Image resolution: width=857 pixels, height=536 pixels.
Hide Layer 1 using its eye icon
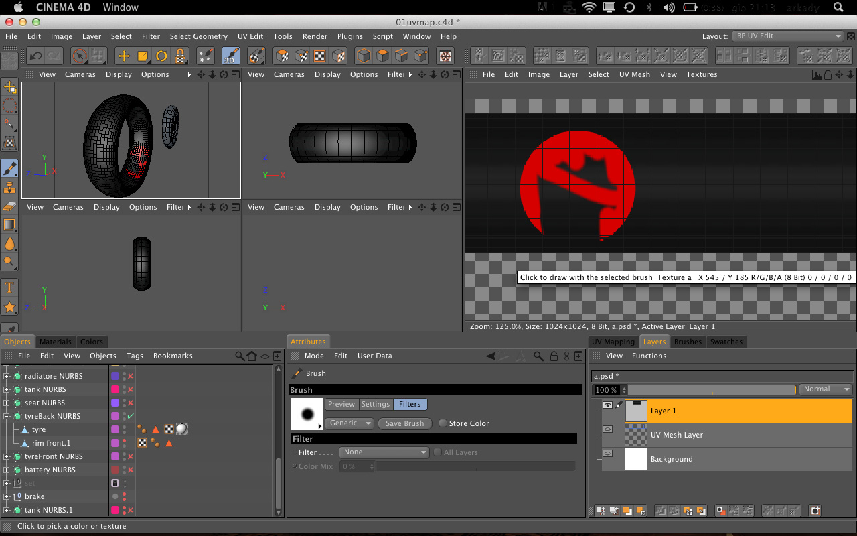click(608, 405)
